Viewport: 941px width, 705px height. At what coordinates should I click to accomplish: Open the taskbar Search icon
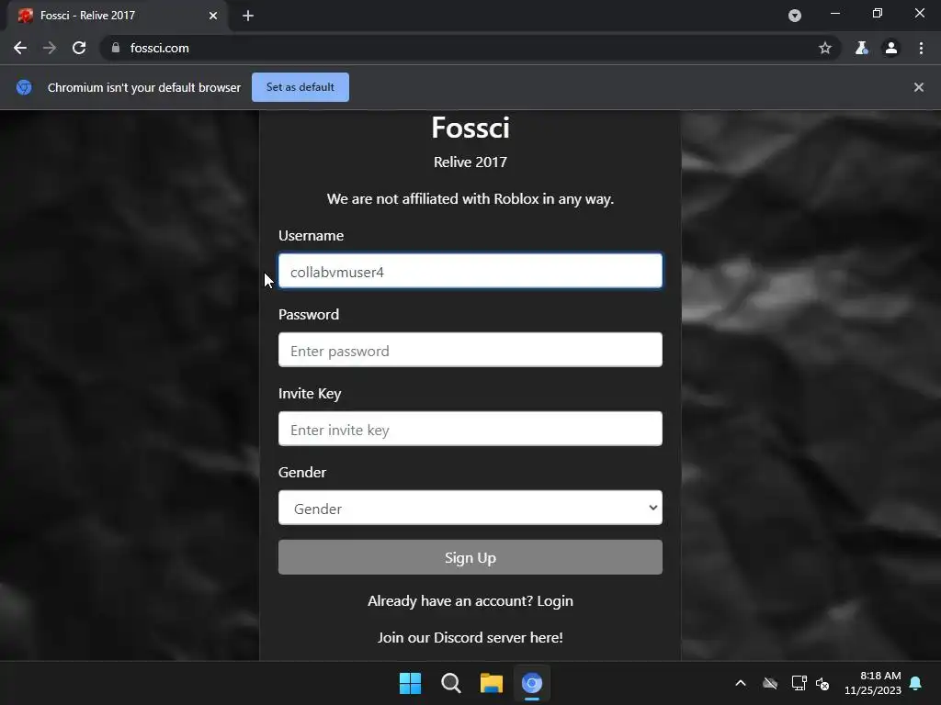pyautogui.click(x=450, y=683)
